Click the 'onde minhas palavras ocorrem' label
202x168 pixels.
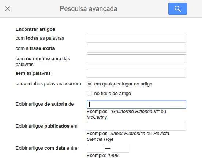(x=48, y=84)
